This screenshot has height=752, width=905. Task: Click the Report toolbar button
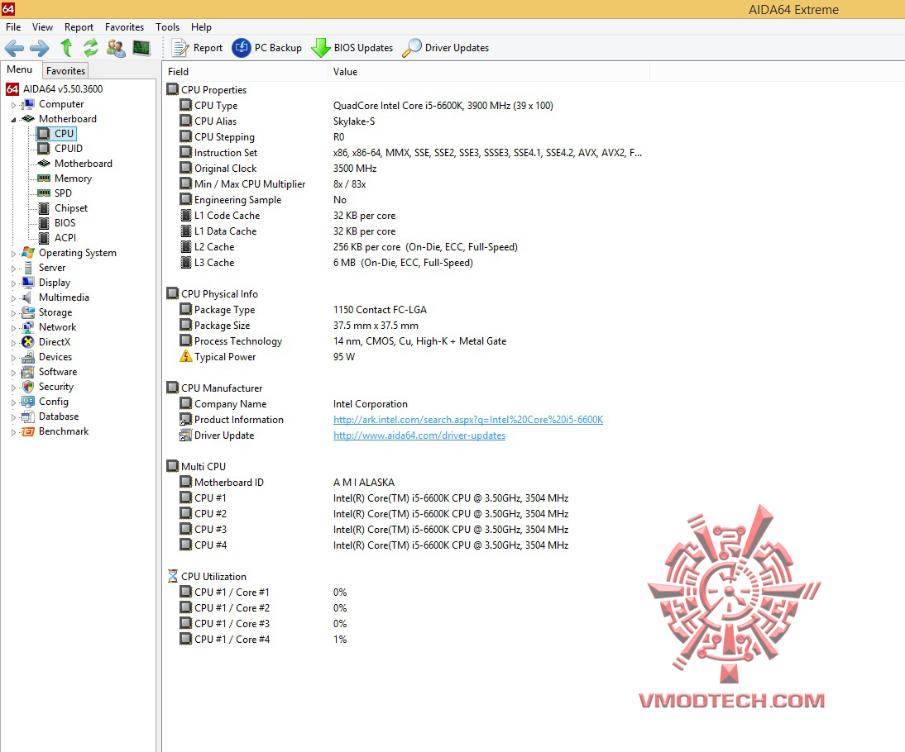[x=198, y=48]
